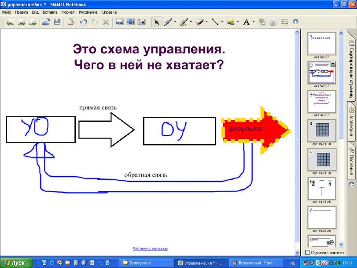Click the Save file floppy disk icon
This screenshot has width=357, height=268.
(57, 22)
